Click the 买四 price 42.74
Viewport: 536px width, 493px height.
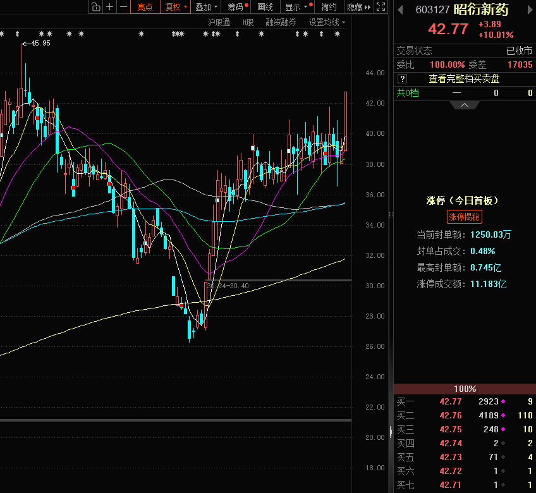(451, 444)
